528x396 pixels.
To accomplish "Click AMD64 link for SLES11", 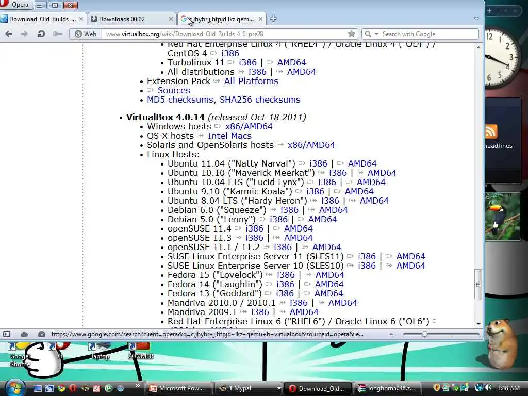I will point(410,257).
